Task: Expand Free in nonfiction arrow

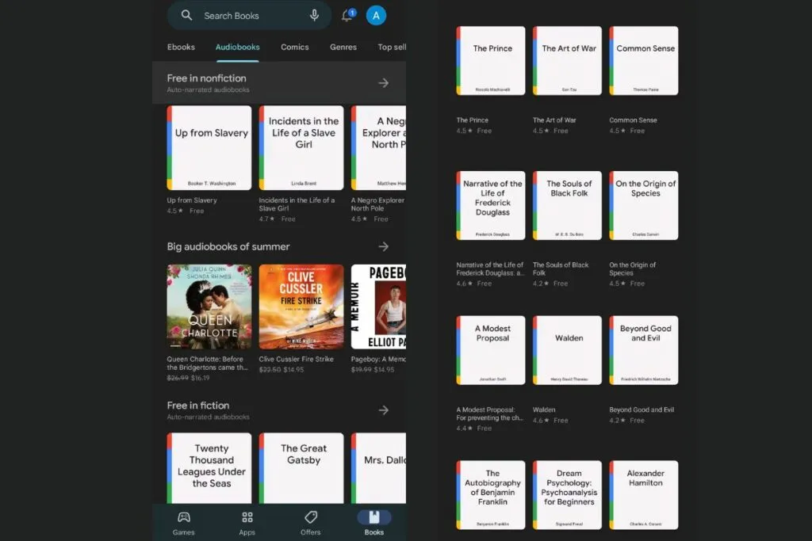Action: [383, 82]
